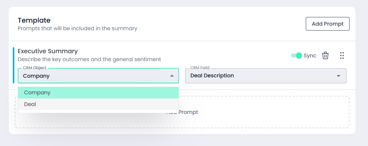Click the small CRM Field label

pos(200,68)
